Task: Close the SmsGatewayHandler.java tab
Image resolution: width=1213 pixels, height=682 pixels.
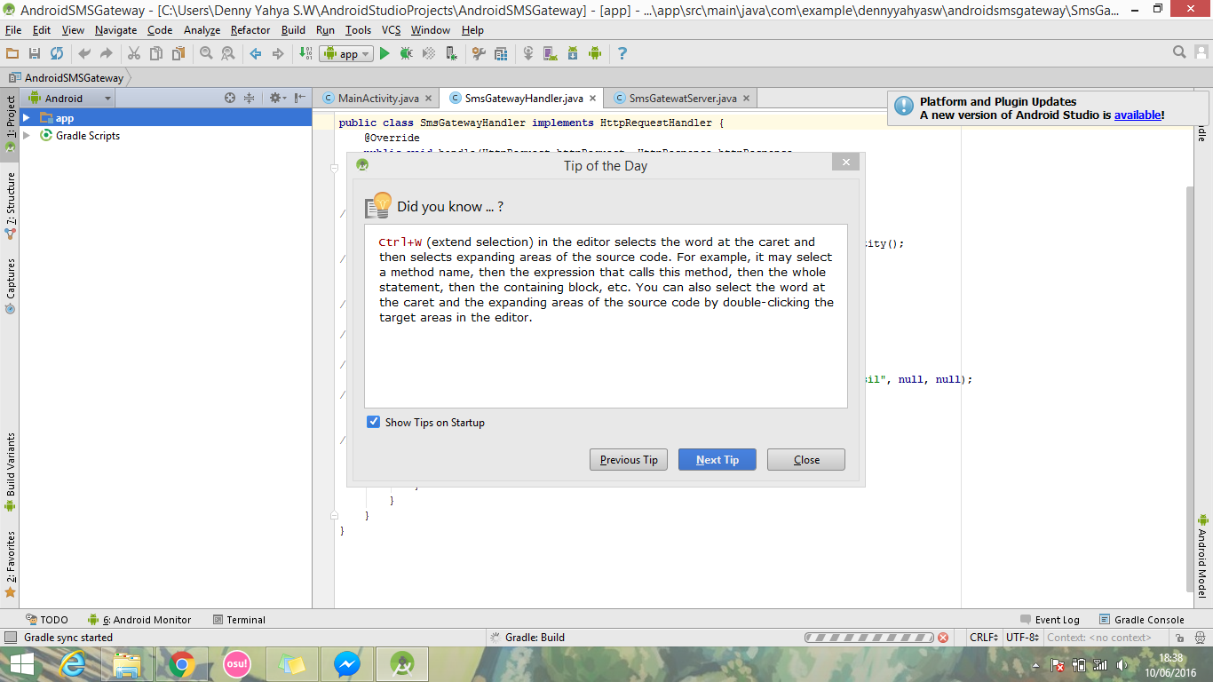Action: 592,98
